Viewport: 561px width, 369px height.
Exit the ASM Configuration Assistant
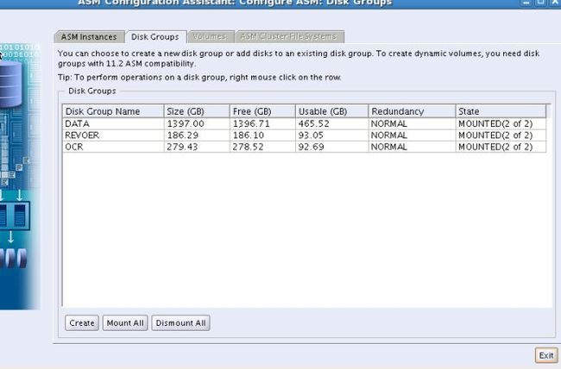[546, 355]
